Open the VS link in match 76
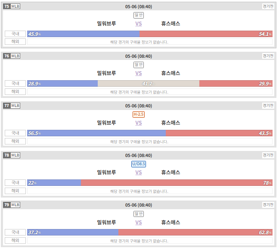This screenshot has width=279, height=248. [x=139, y=73]
